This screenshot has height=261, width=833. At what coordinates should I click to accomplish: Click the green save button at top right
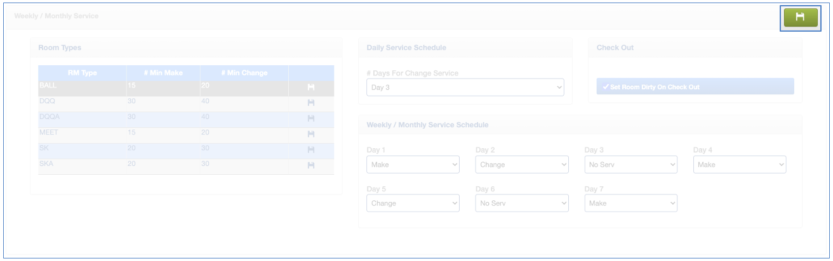pos(799,18)
